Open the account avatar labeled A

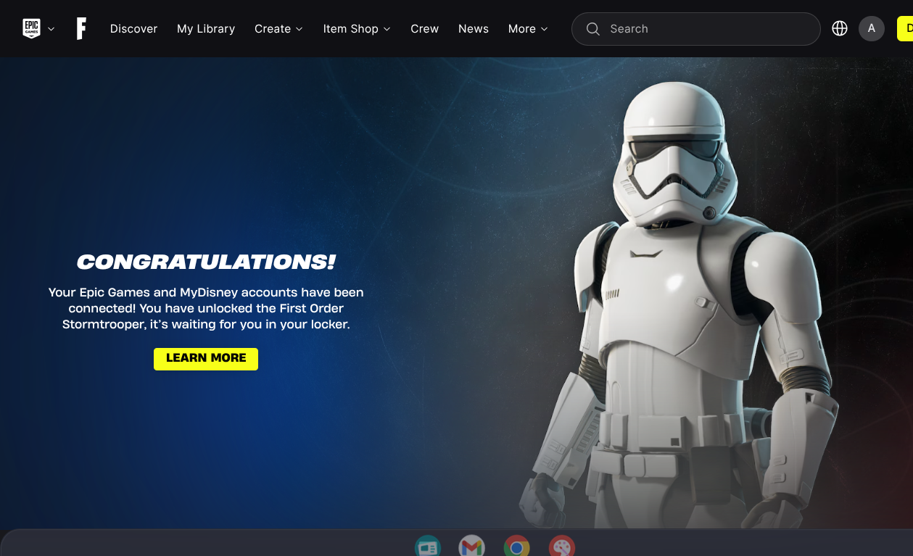pos(872,28)
